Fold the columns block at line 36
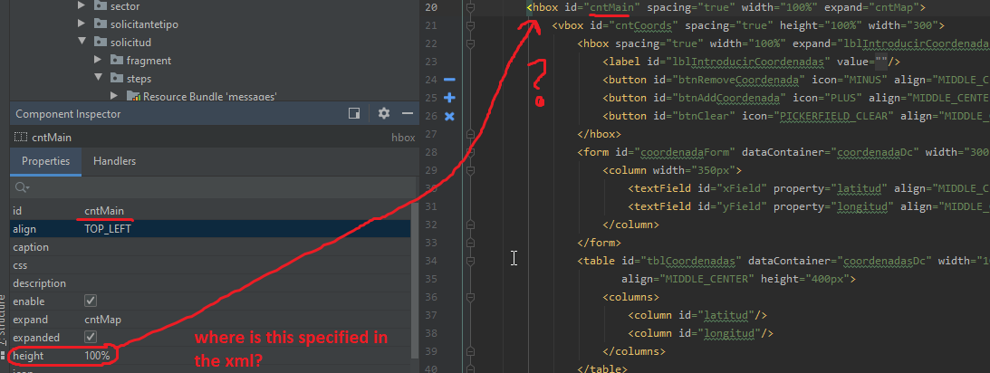990x373 pixels. (470, 297)
